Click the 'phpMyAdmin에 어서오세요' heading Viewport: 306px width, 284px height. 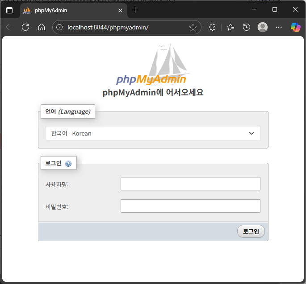point(153,92)
